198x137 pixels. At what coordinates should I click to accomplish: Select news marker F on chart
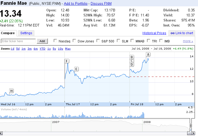click(67, 61)
